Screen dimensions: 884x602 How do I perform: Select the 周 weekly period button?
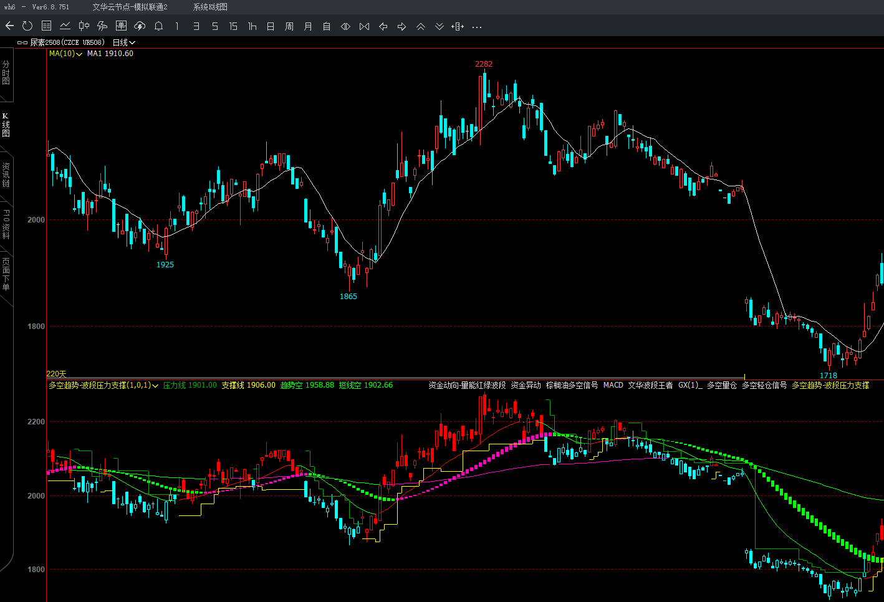pyautogui.click(x=289, y=26)
